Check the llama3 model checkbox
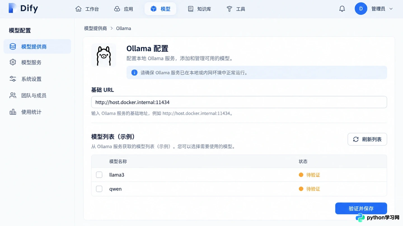The image size is (403, 226). tap(99, 175)
